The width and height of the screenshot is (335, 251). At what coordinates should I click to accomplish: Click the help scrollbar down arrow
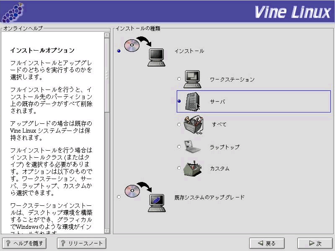click(x=107, y=231)
